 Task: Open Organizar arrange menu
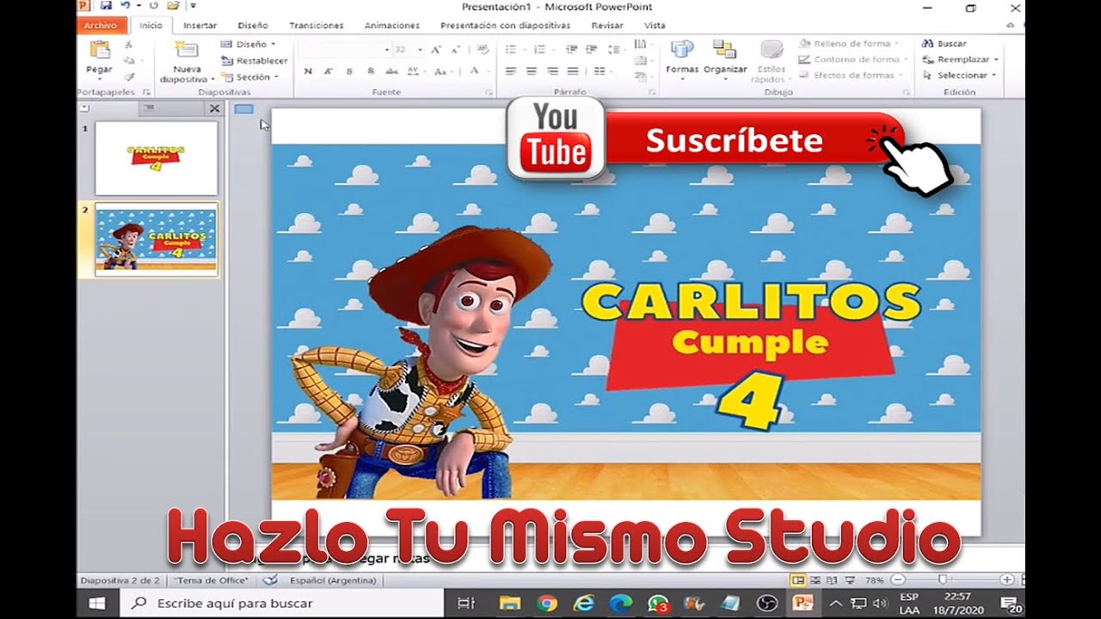(725, 58)
